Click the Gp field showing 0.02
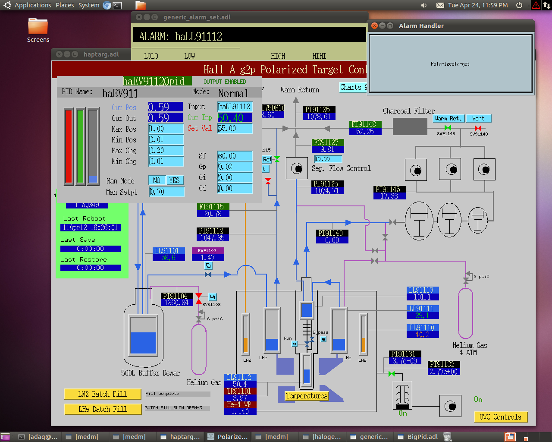 235,167
